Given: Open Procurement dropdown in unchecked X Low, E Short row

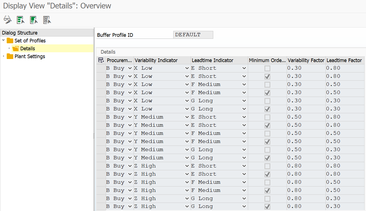Looking at the screenshot, I should point(130,68).
